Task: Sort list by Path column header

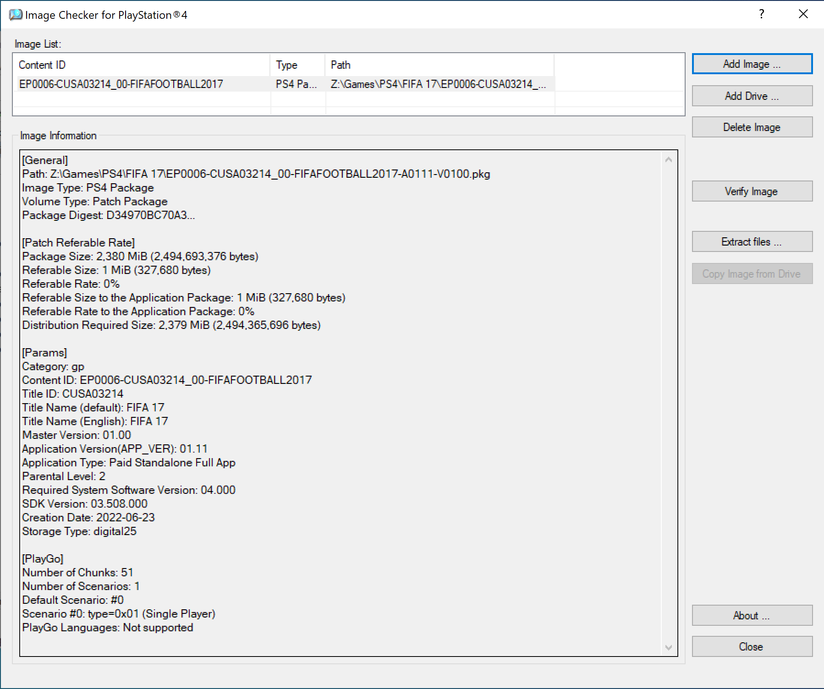Action: point(440,65)
